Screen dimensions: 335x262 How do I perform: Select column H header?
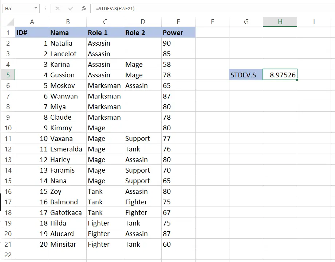coord(280,22)
